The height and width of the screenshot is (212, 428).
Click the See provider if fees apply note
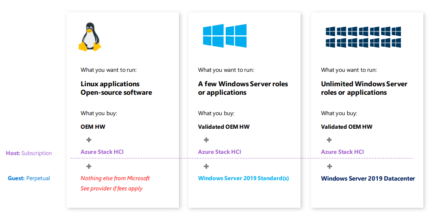tap(111, 188)
